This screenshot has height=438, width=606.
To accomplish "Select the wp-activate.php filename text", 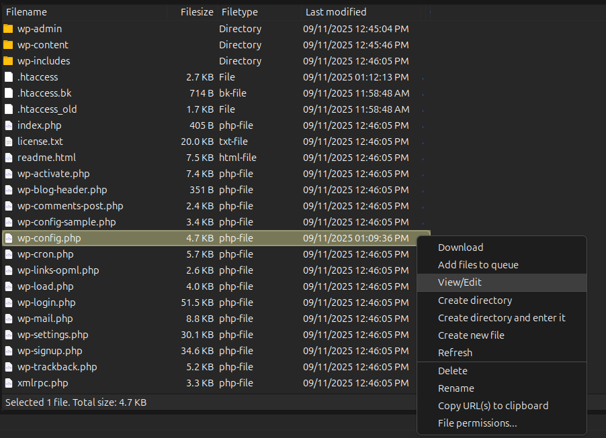I will [x=54, y=174].
